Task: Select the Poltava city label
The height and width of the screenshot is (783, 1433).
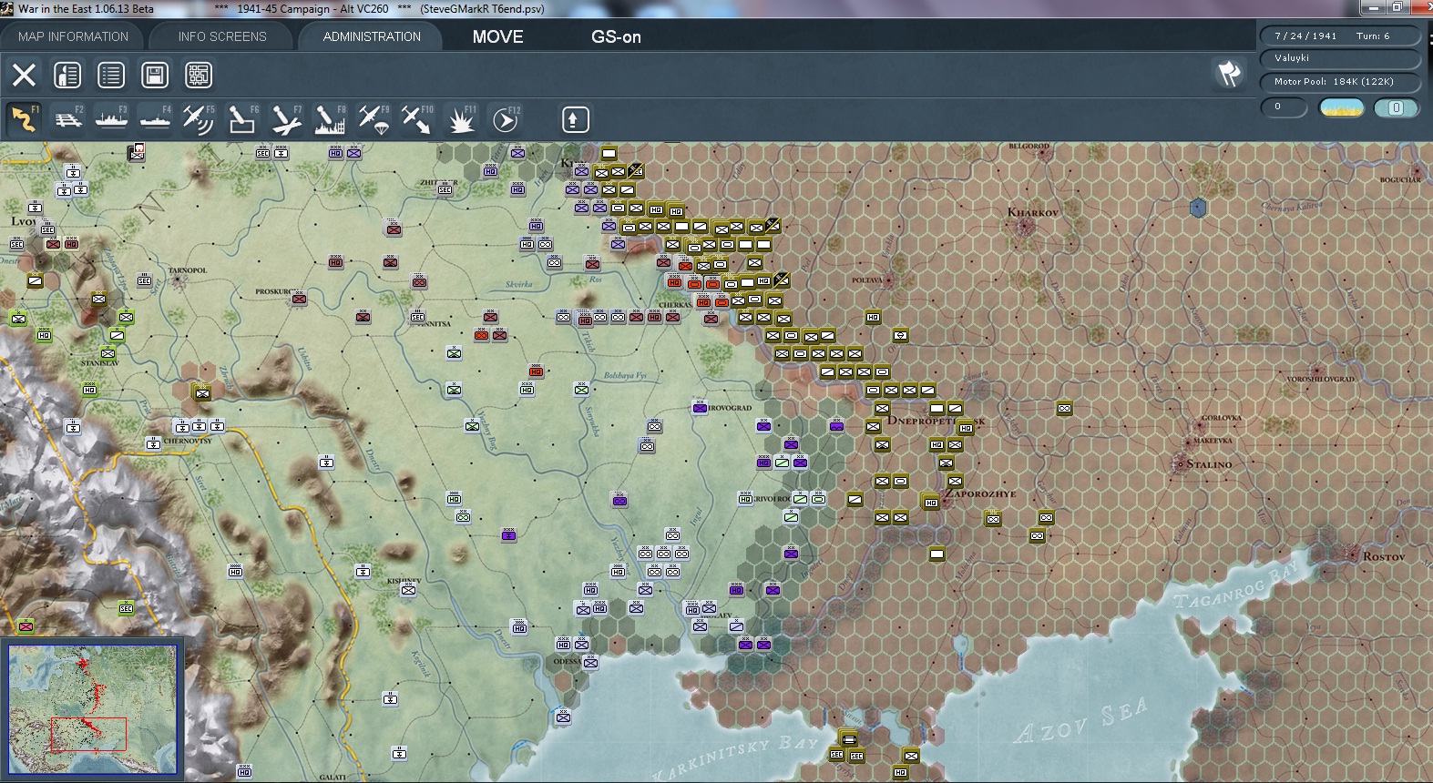Action: tap(867, 280)
